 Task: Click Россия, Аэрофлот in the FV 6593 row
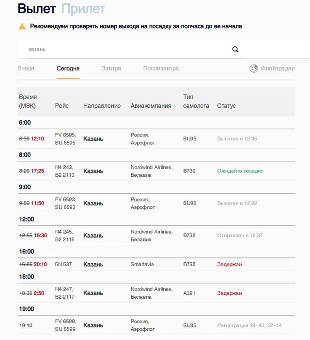pyautogui.click(x=143, y=203)
